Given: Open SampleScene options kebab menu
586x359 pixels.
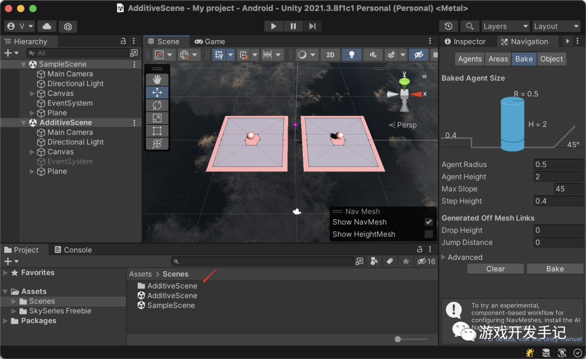Looking at the screenshot, I should [134, 64].
